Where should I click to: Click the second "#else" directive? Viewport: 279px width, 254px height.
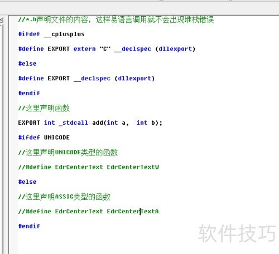click(27, 182)
